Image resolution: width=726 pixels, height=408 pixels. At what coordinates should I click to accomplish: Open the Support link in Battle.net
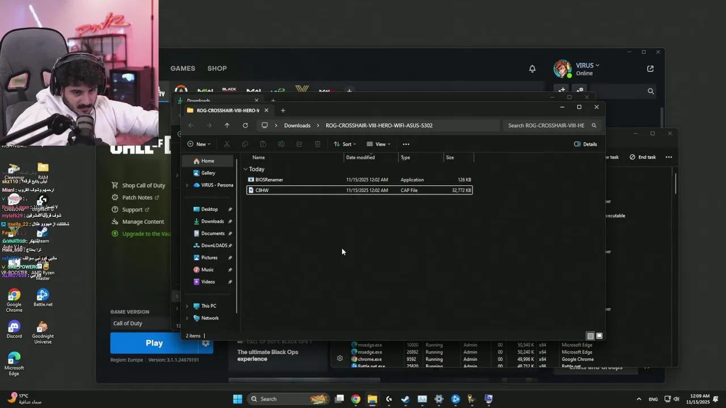[131, 210]
